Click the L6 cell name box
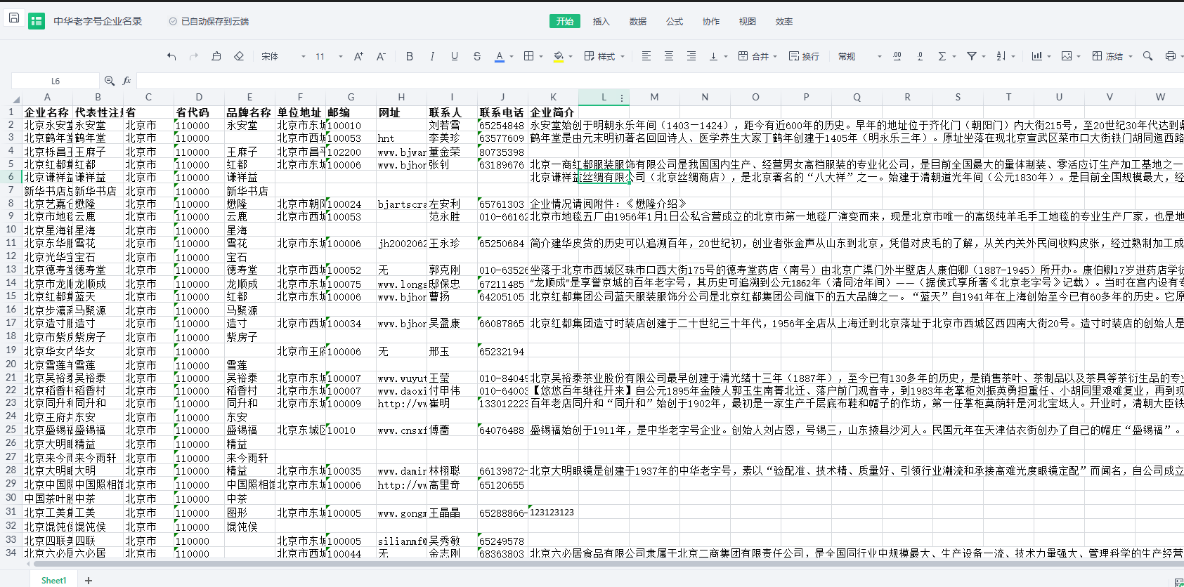The width and height of the screenshot is (1184, 587). (x=56, y=81)
